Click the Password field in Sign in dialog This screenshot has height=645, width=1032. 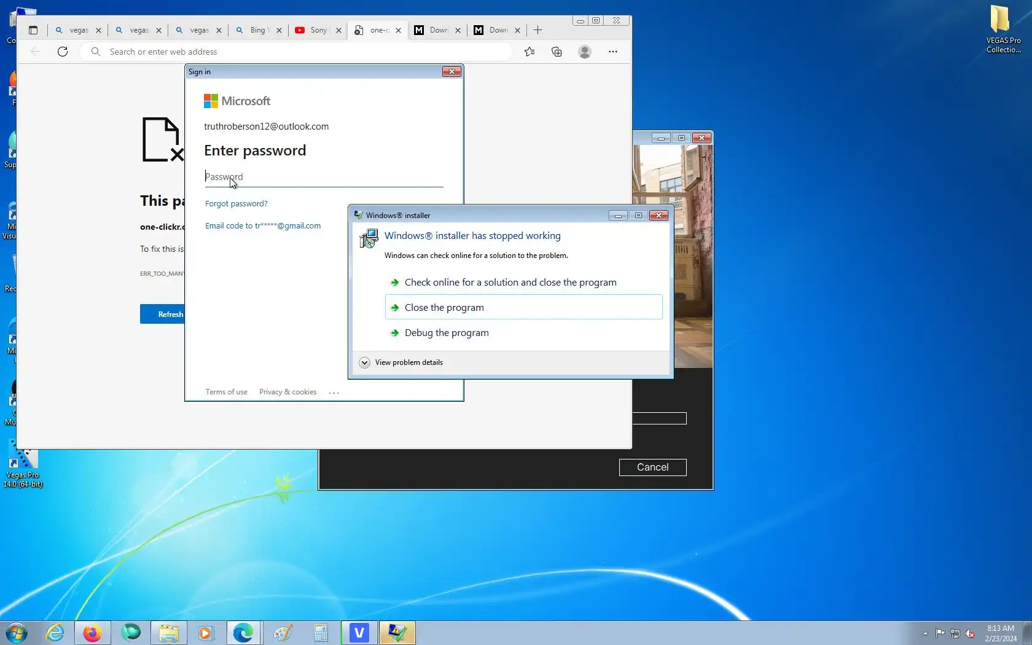tap(324, 177)
